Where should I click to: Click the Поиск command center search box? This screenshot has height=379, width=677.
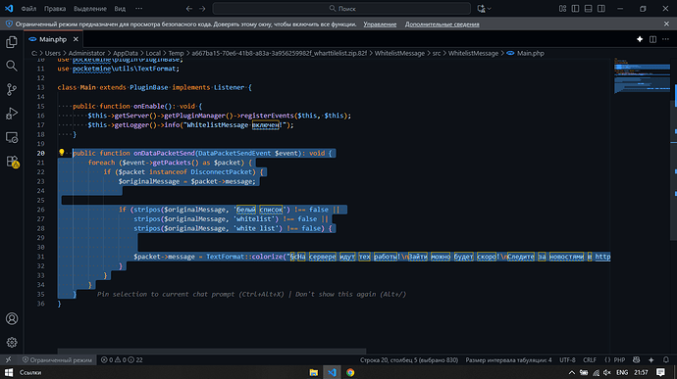(341, 9)
